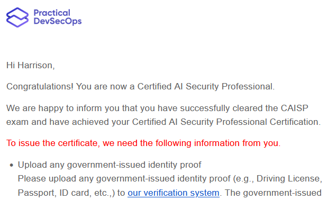Click the word "DevSecOps" in the logo

(x=58, y=21)
